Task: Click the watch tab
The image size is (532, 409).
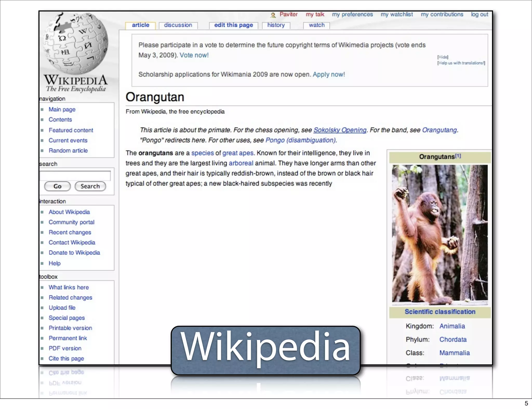Action: [316, 25]
